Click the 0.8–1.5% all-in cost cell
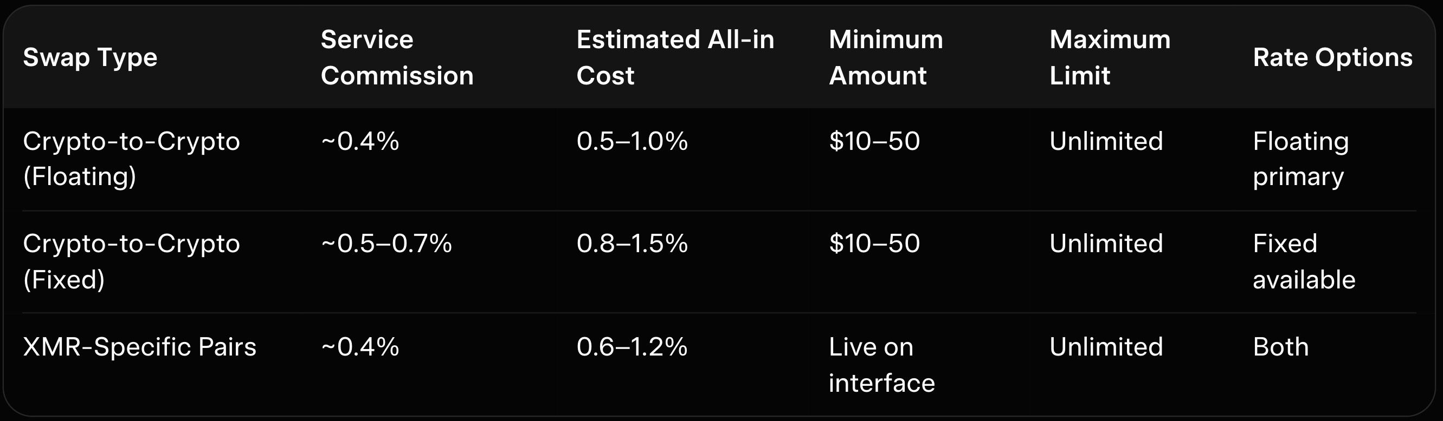The height and width of the screenshot is (421, 1443). coord(632,244)
